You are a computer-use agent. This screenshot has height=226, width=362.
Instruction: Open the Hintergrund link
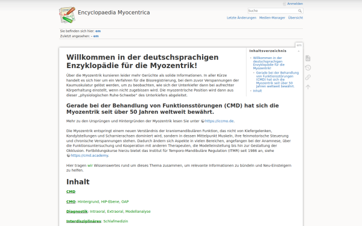[x=88, y=201]
